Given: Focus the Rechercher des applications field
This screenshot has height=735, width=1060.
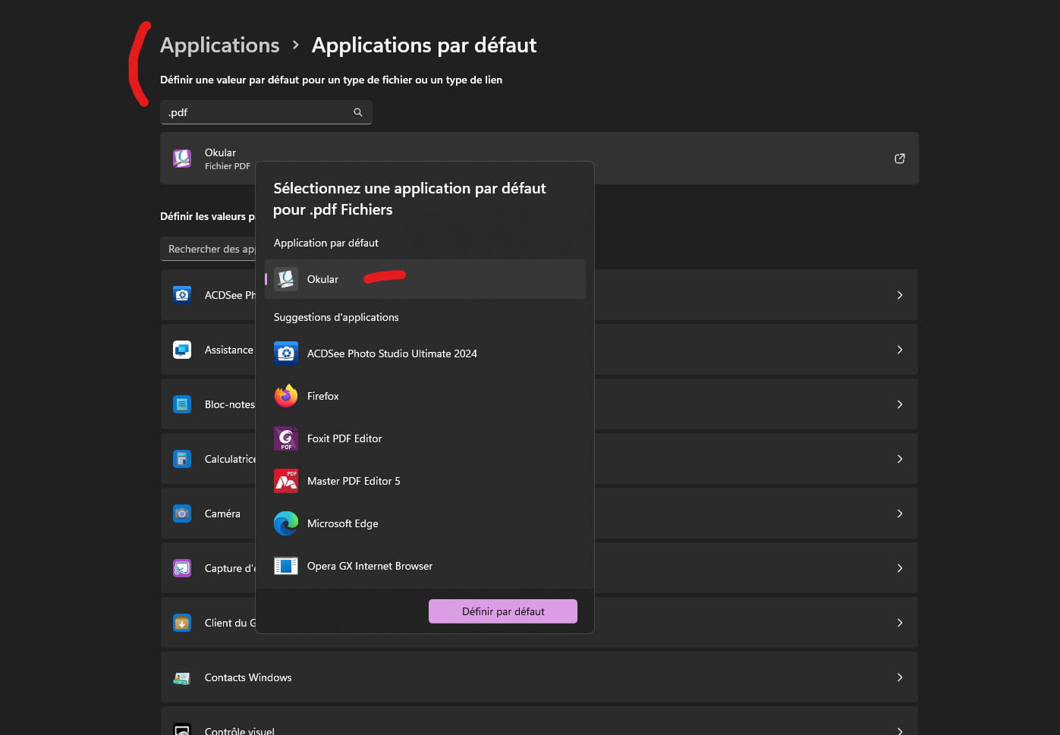Looking at the screenshot, I should pos(208,249).
